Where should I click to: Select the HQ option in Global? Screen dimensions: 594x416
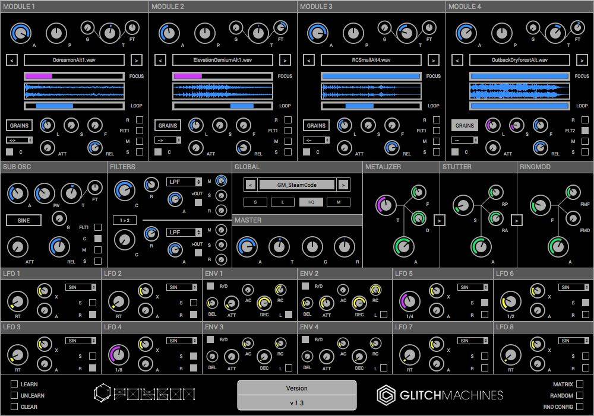tap(311, 202)
